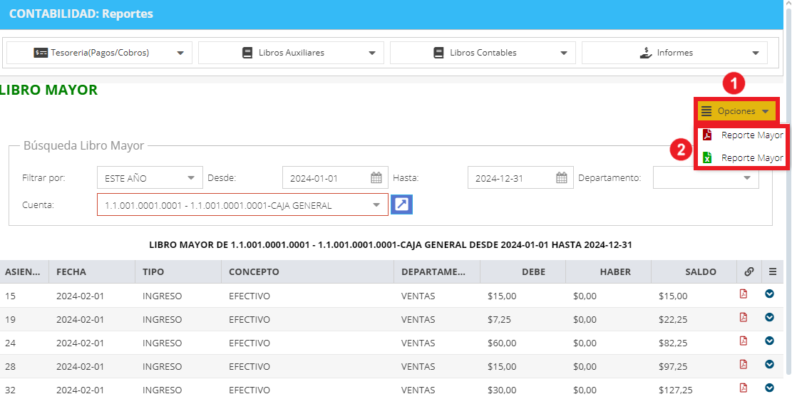Expand the Cuenta CAJA GENERAL dropdown
The width and height of the screenshot is (792, 399).
[x=242, y=205]
